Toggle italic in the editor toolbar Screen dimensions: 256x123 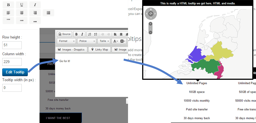[82, 34]
